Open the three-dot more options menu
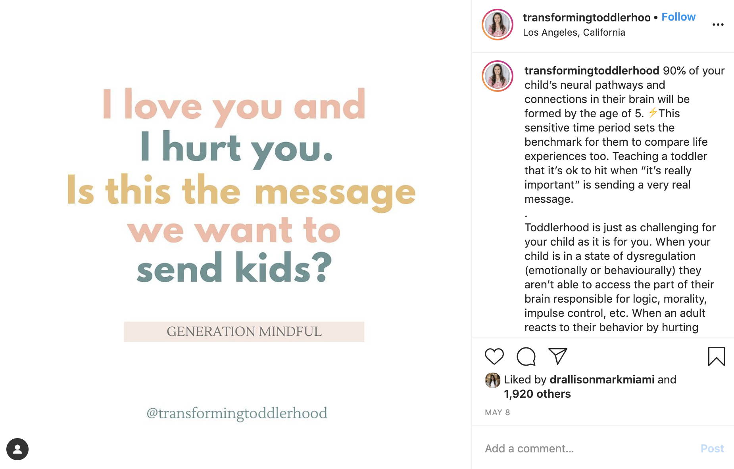The height and width of the screenshot is (469, 734). [718, 25]
